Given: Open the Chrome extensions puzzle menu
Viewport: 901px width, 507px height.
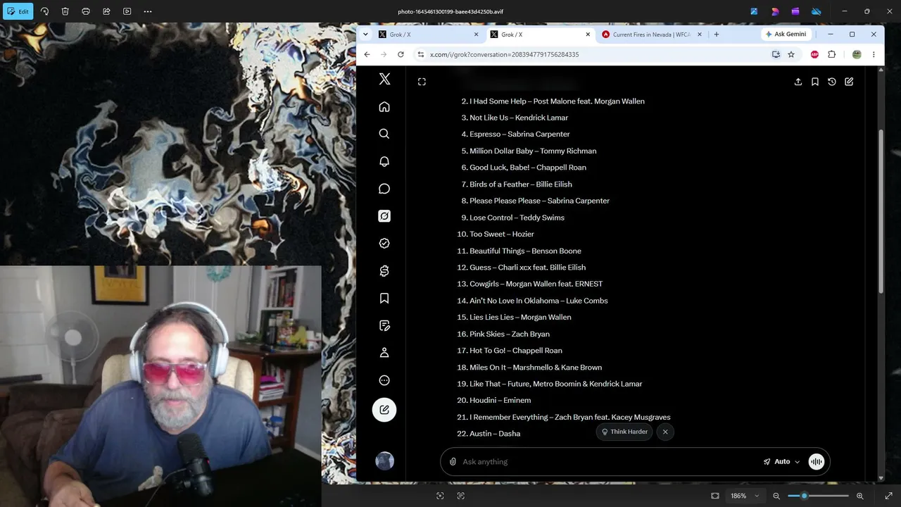Looking at the screenshot, I should (832, 54).
